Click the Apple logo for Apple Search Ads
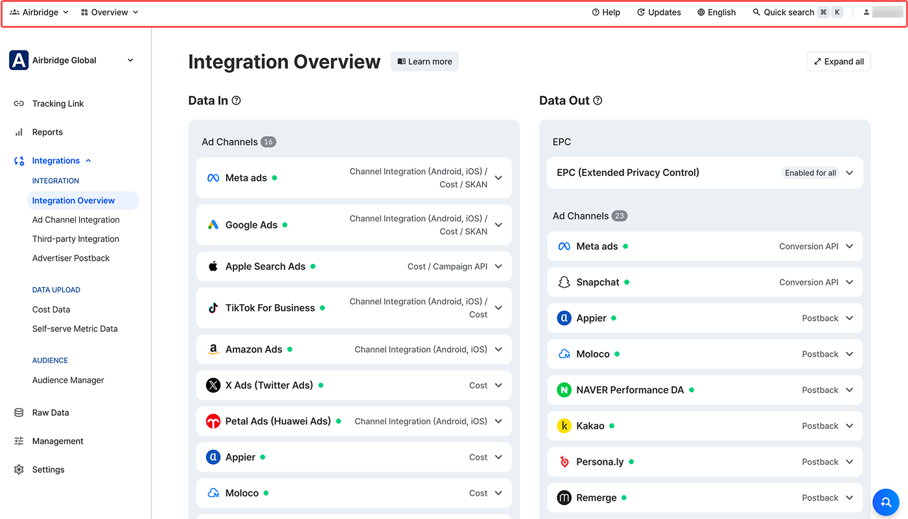The height and width of the screenshot is (519, 908). pyautogui.click(x=213, y=266)
